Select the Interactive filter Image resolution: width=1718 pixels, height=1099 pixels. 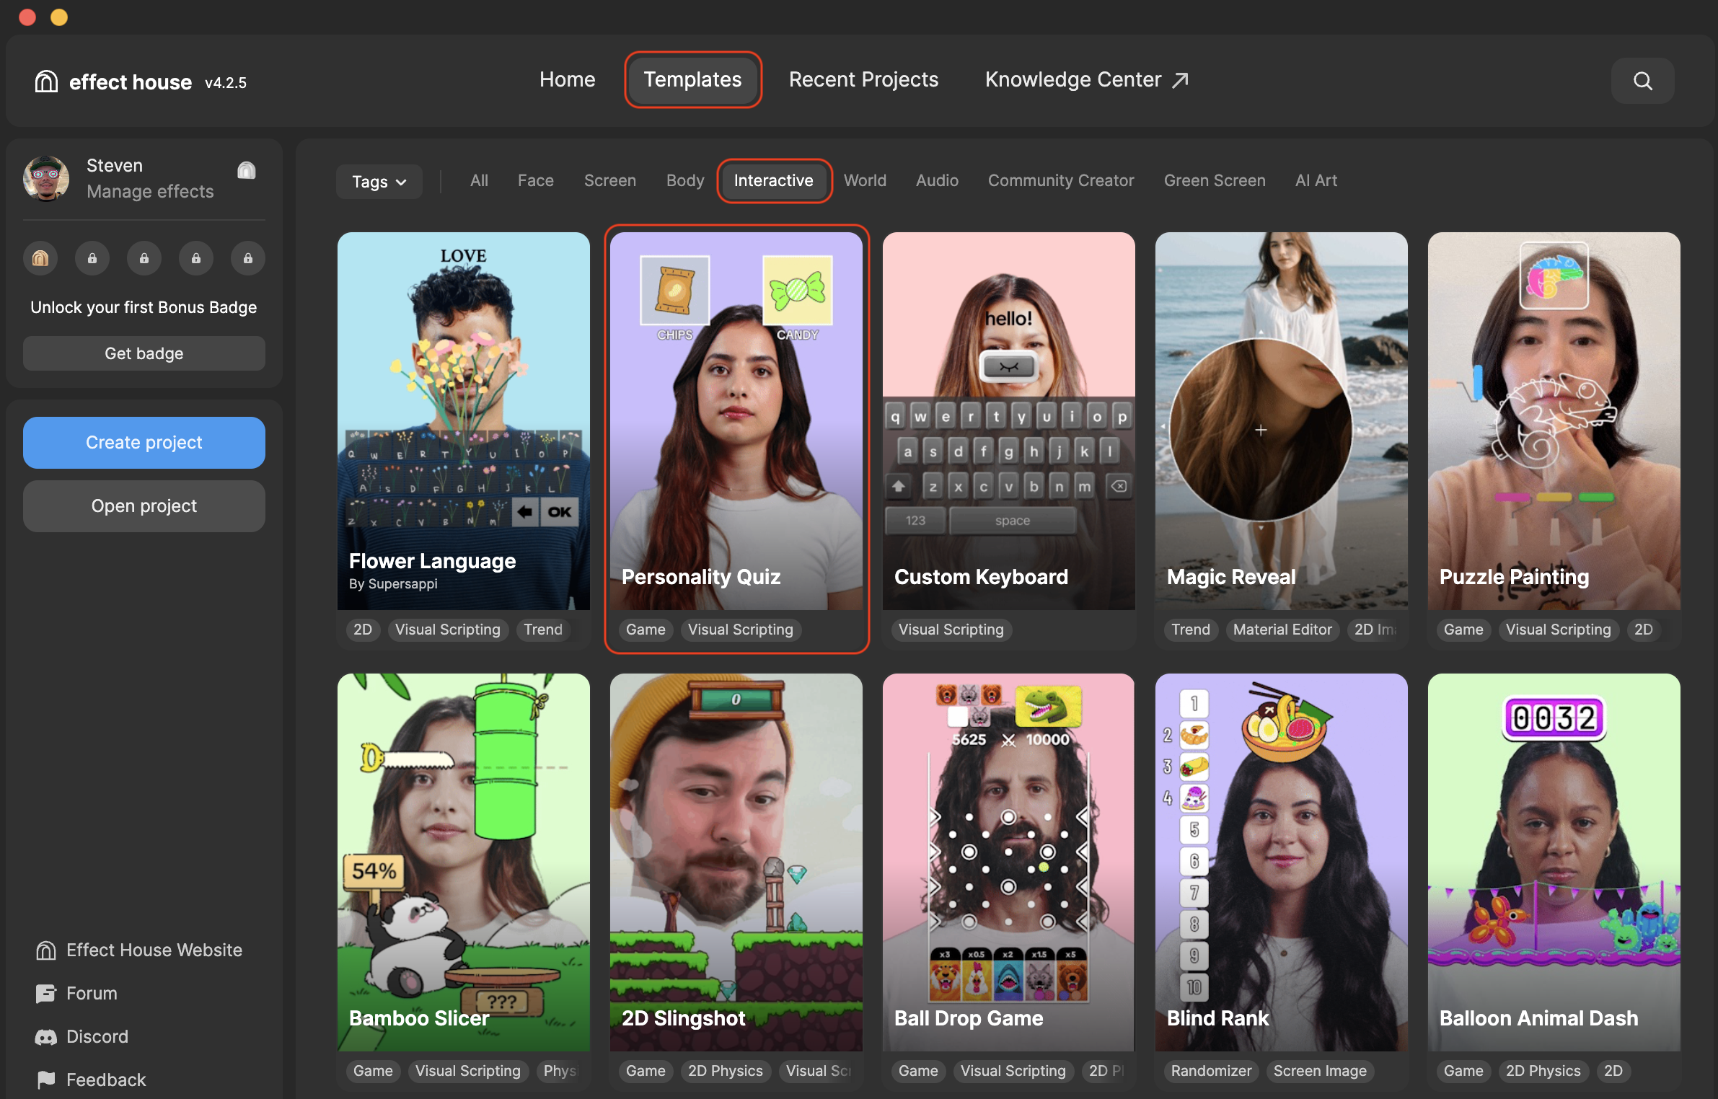[774, 180]
